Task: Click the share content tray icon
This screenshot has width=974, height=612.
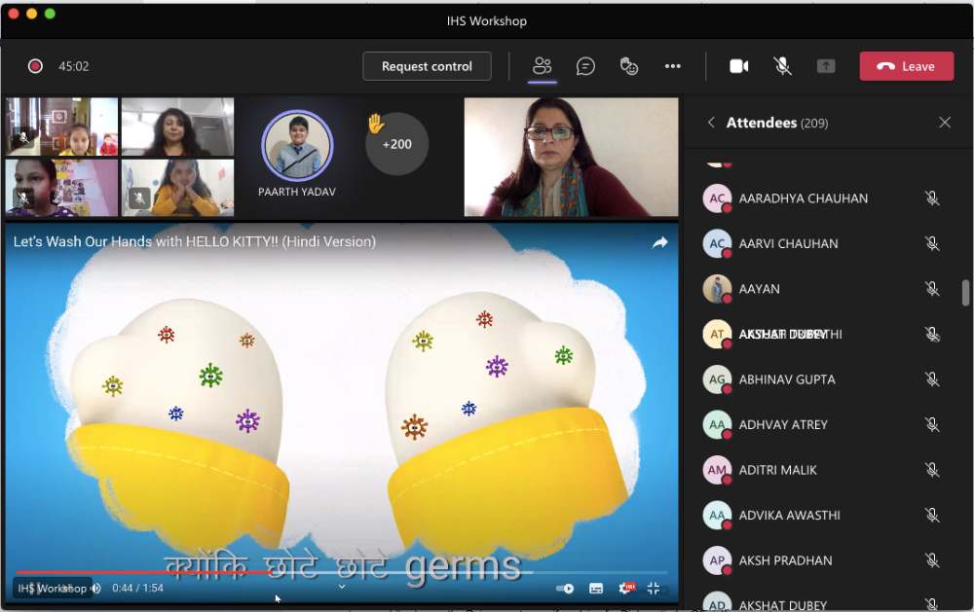Action: click(826, 66)
